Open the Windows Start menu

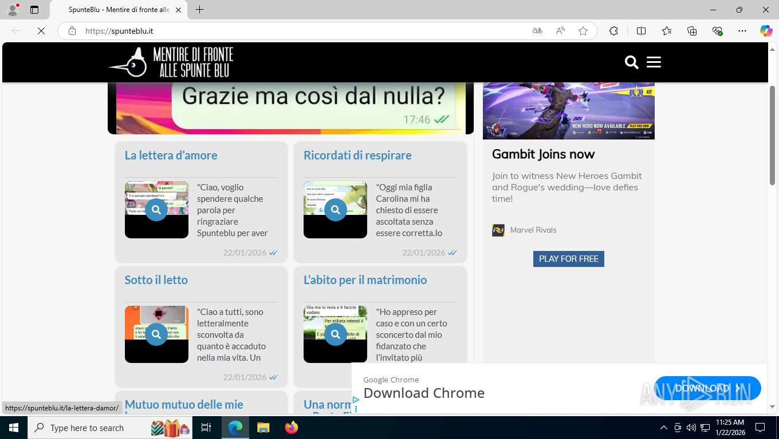[x=13, y=428]
